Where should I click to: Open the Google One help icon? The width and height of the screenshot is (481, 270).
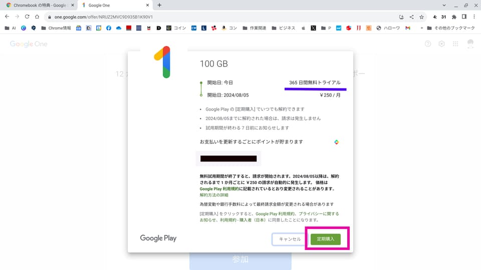(x=427, y=44)
